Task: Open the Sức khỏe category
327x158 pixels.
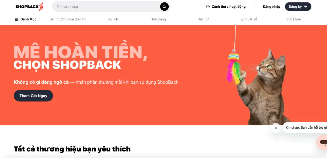Action: (293, 19)
